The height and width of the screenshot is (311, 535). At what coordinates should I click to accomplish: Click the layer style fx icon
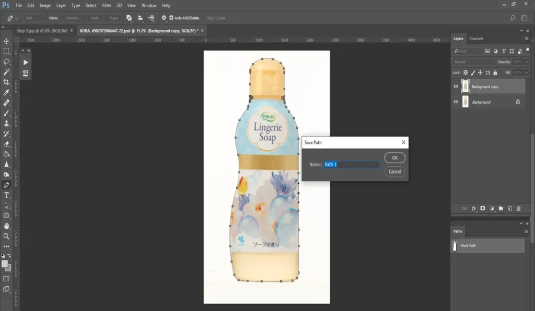pos(474,208)
